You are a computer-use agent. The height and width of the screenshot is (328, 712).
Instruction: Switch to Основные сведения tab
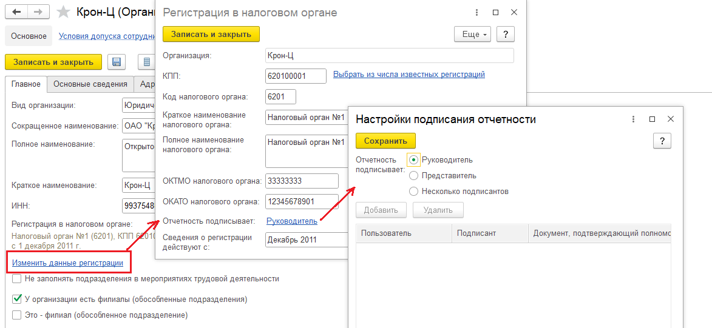(90, 84)
